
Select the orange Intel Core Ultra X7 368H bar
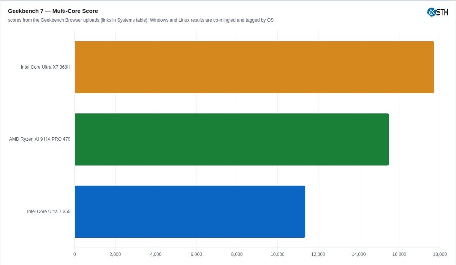click(x=254, y=67)
